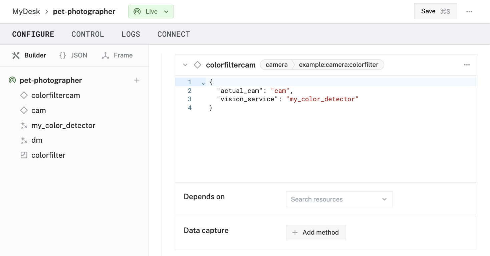
Task: Open the three-dot menu on colorfiltercam card
Action: pos(467,65)
